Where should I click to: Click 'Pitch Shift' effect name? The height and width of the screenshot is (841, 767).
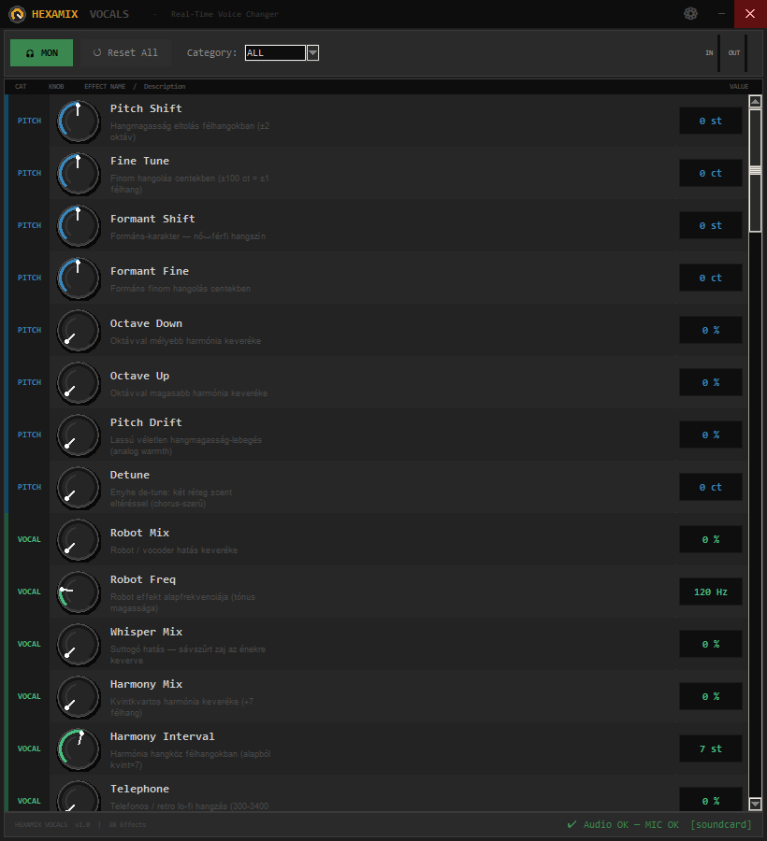146,108
